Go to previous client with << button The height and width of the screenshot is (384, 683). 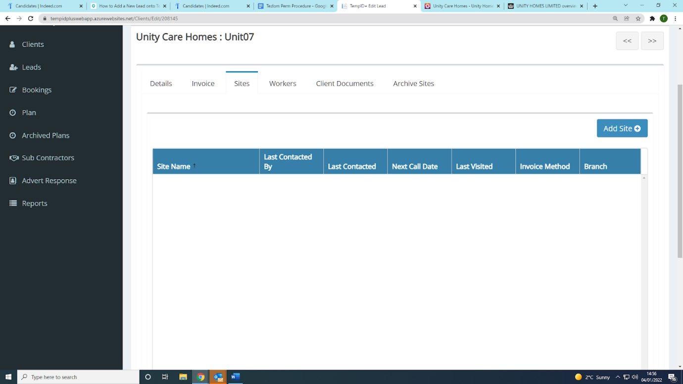coord(627,41)
